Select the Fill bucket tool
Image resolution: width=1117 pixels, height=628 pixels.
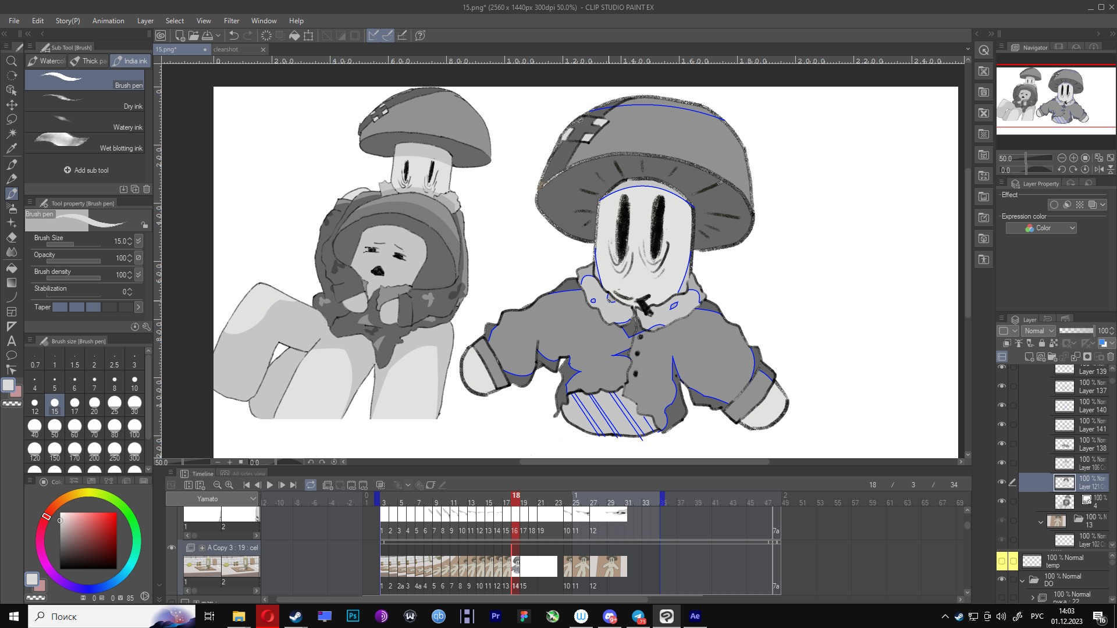coord(12,268)
